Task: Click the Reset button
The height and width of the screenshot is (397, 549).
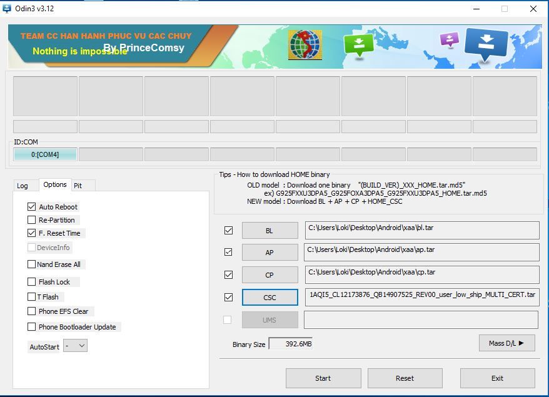Action: pyautogui.click(x=405, y=378)
